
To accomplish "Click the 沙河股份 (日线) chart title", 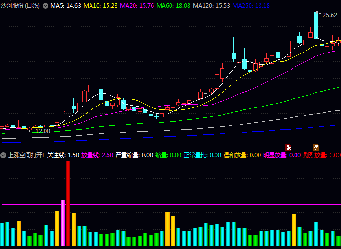I will point(20,6).
